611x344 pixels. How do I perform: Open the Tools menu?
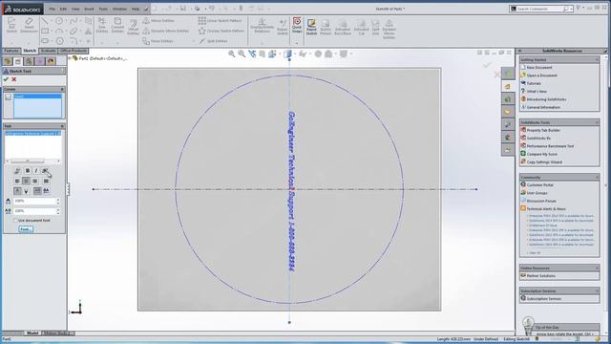point(103,9)
